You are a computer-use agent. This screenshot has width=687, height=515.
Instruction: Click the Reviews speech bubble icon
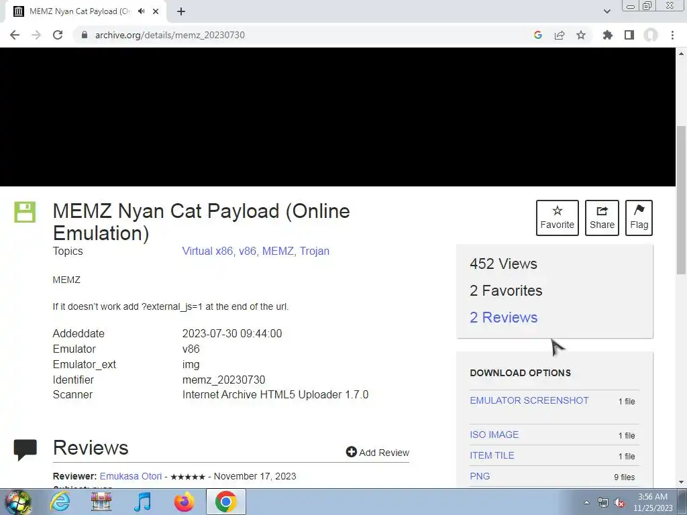25,450
